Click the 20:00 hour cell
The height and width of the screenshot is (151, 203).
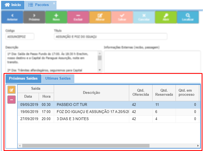click(46, 119)
